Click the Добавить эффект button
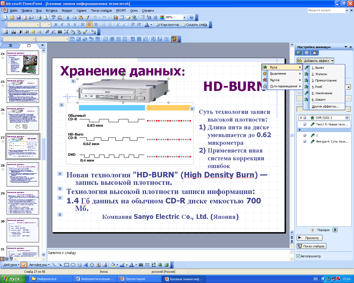The height and width of the screenshot is (283, 354). click(316, 61)
